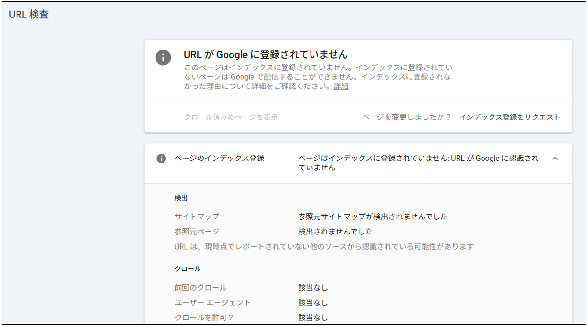
Task: Click インデックス登録をリクエスト
Action: click(510, 117)
